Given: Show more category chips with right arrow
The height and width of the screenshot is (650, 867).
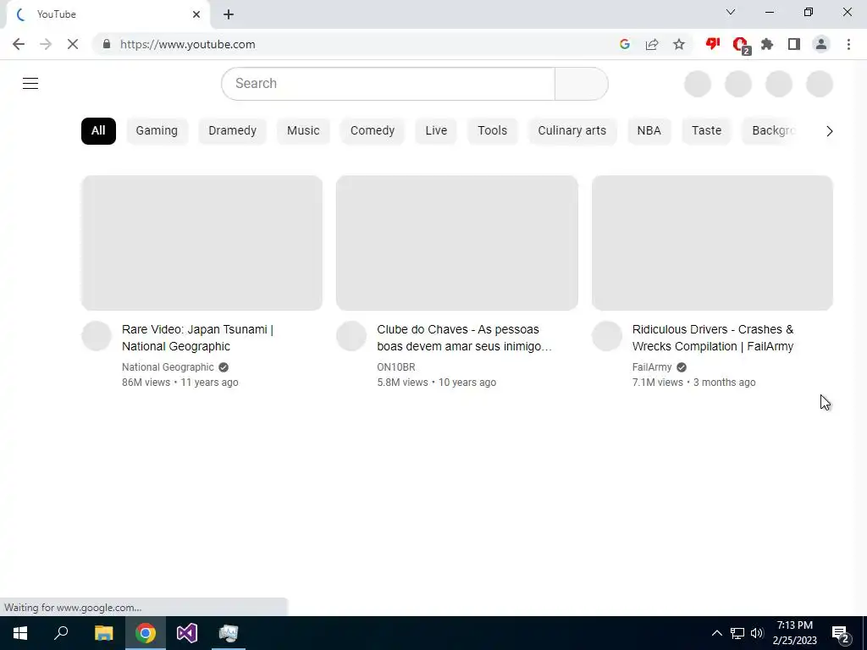Looking at the screenshot, I should [x=830, y=131].
